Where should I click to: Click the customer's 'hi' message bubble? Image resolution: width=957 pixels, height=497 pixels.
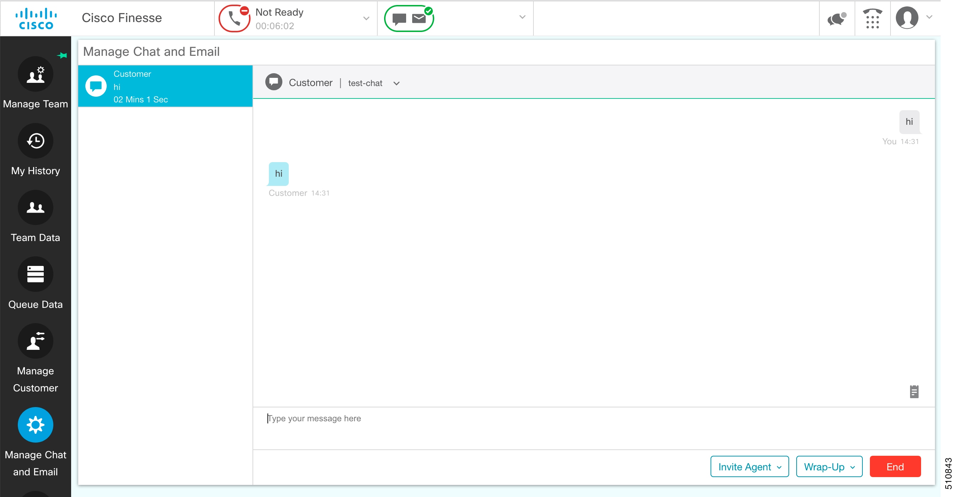click(278, 173)
